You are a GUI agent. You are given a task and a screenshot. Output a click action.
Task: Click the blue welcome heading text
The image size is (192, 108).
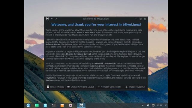pyautogui.click(x=96, y=25)
